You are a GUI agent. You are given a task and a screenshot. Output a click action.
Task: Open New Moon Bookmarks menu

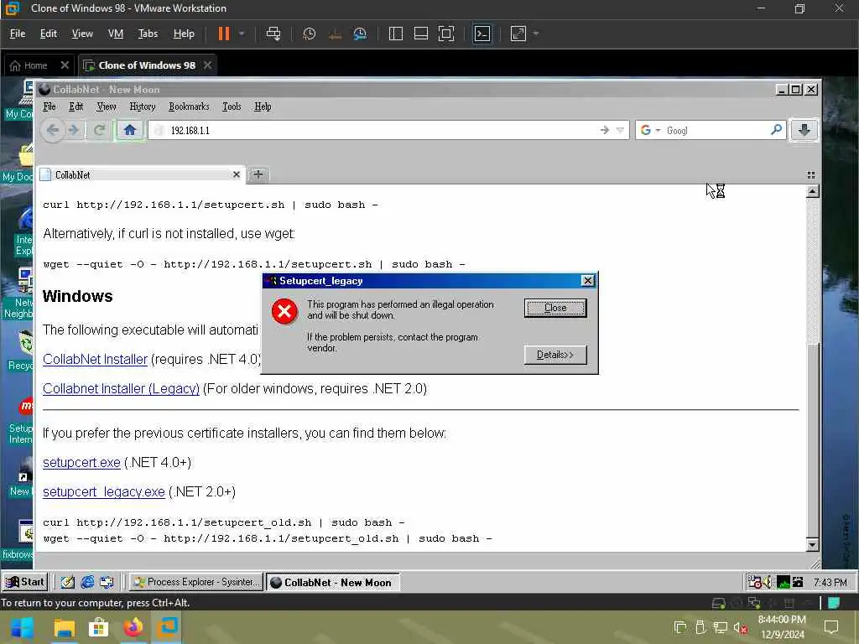point(189,106)
